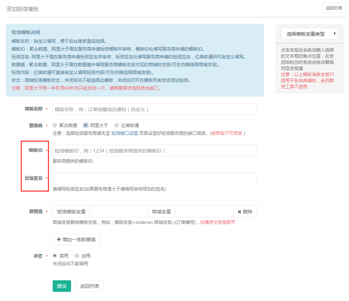Image resolution: width=349 pixels, height=301 pixels.
Task: Click the 短信模版变量 addon label
Action: pos(71,212)
